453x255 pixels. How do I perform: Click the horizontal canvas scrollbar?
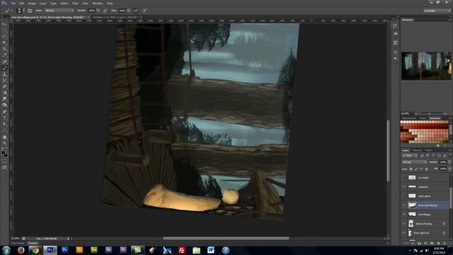click(226, 239)
